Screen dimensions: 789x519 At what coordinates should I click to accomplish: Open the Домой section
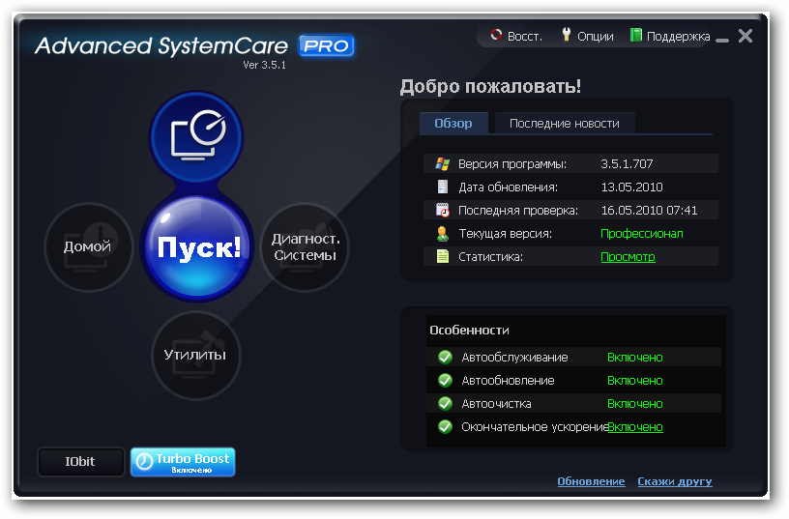point(89,246)
